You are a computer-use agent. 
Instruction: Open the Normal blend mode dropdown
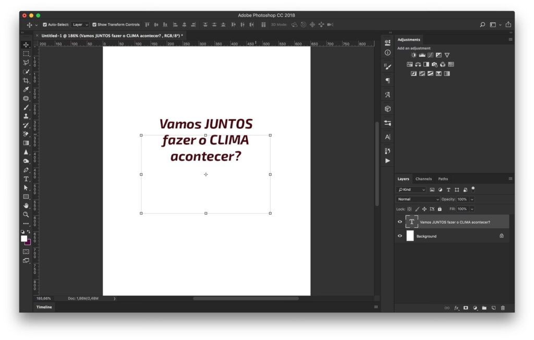tap(418, 199)
